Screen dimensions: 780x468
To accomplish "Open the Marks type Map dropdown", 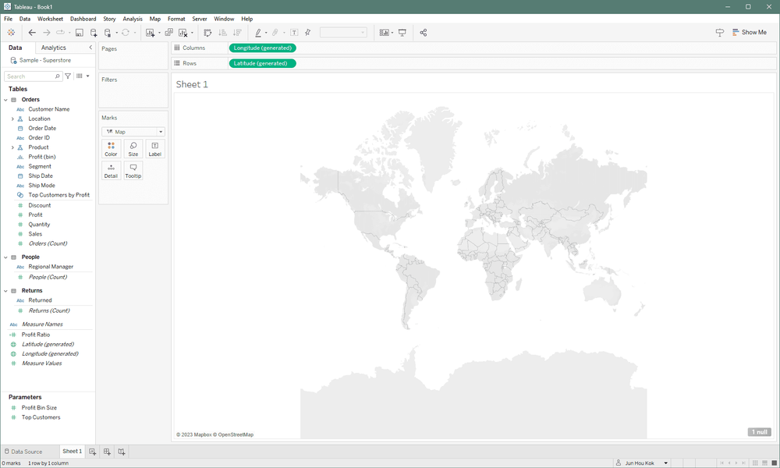I will tap(133, 132).
